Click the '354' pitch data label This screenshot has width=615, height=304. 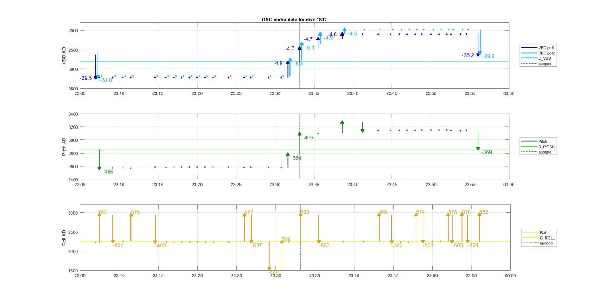(297, 158)
